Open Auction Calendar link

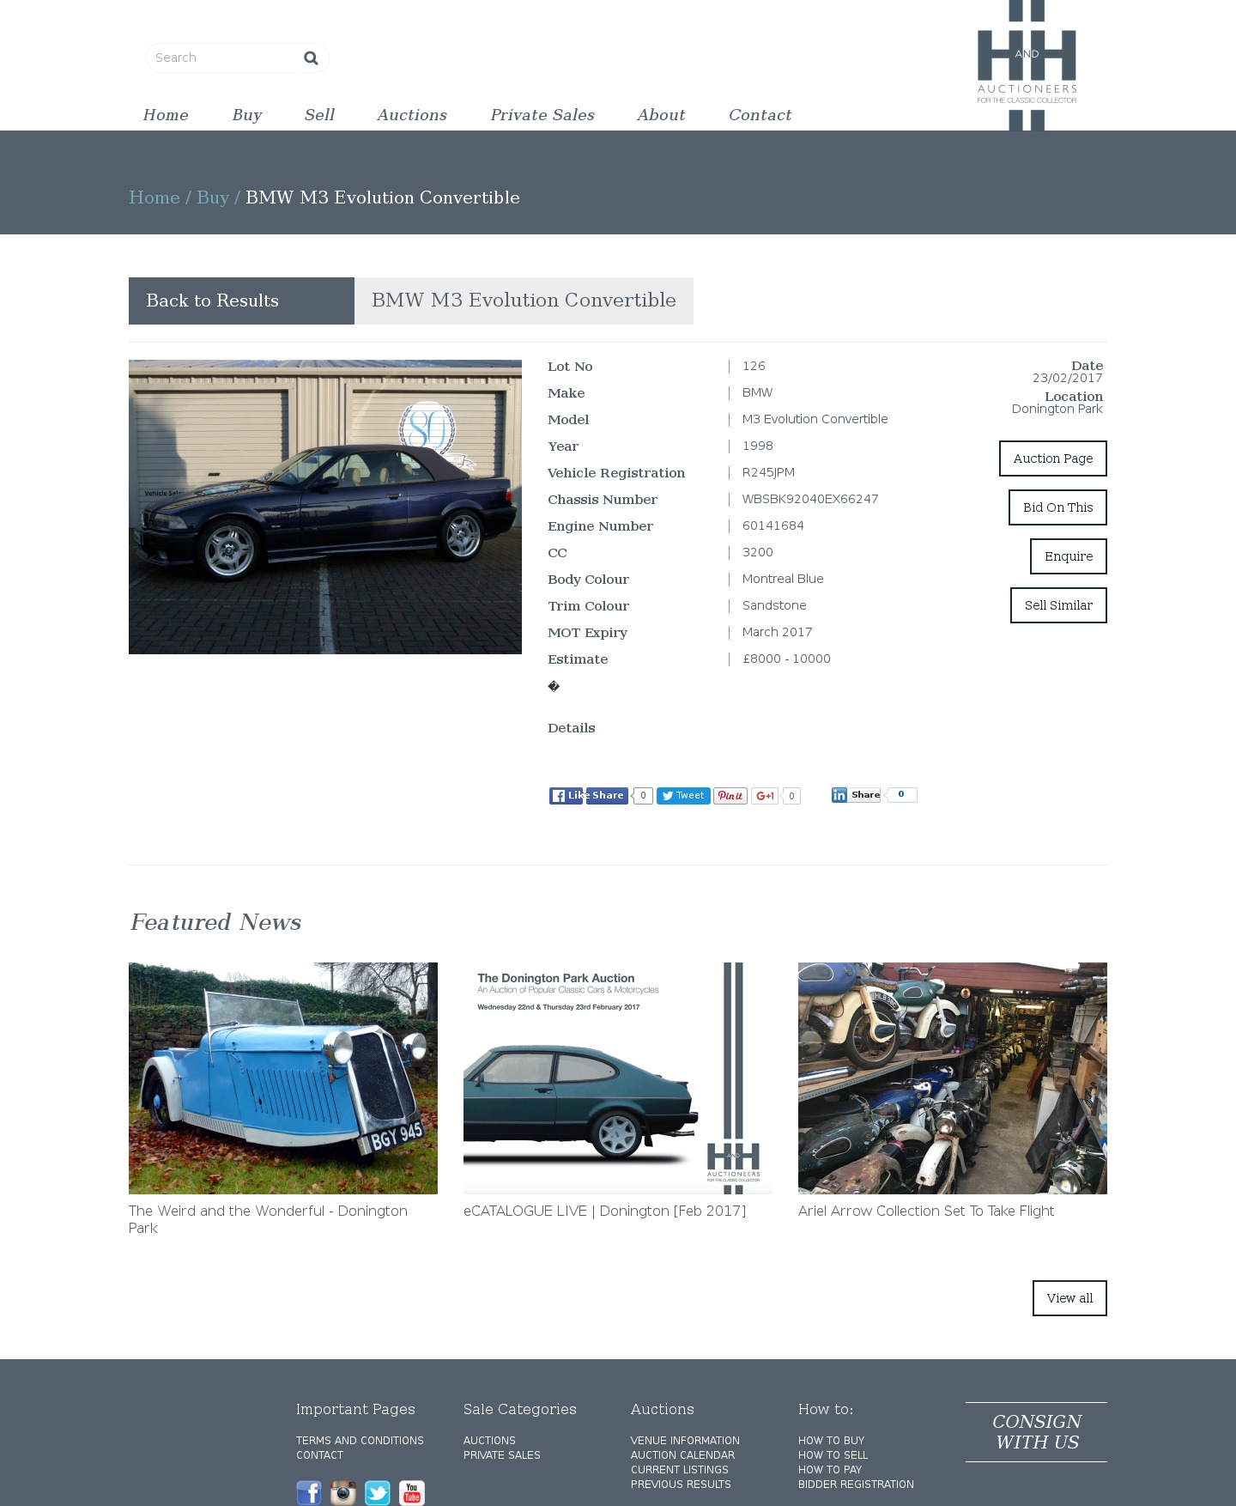(682, 1455)
